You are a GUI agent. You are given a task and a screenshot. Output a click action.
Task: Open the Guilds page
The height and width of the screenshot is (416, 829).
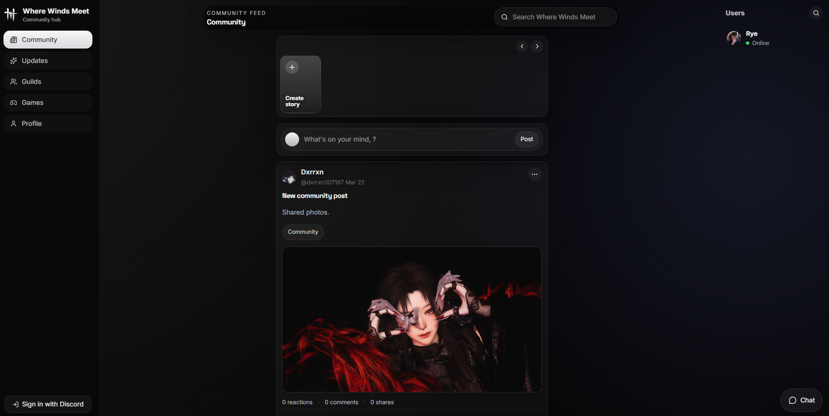48,82
